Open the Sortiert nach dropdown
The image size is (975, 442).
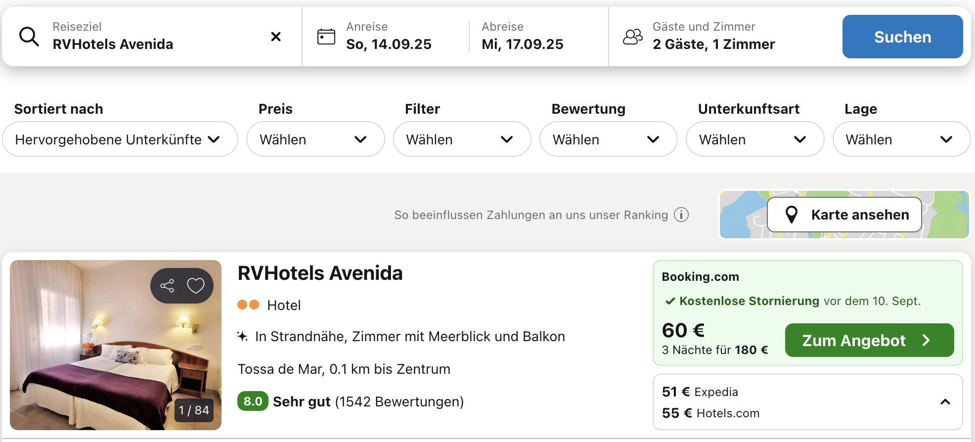120,139
